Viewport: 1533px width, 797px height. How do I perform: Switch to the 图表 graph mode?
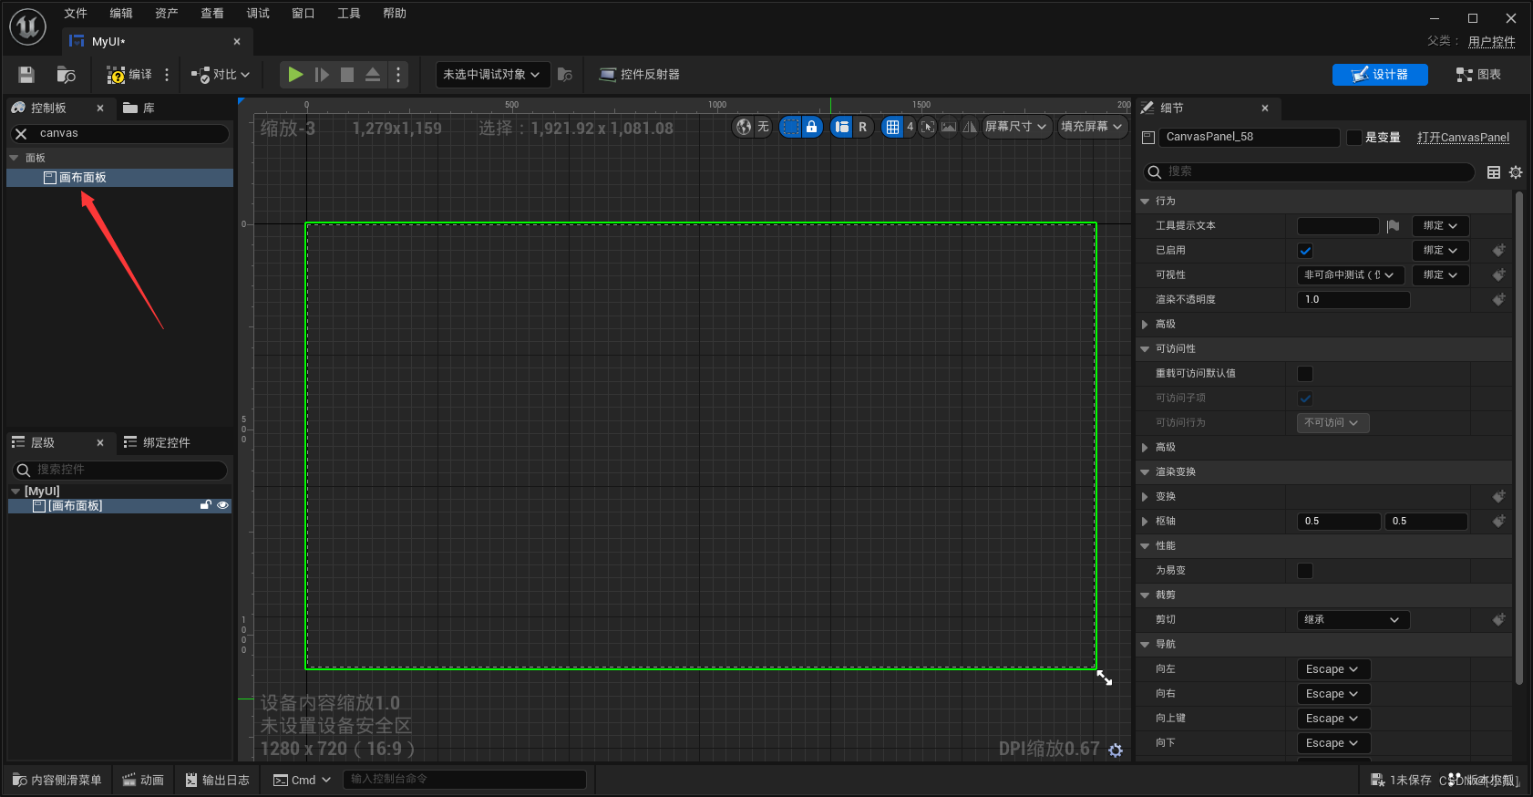click(x=1478, y=75)
